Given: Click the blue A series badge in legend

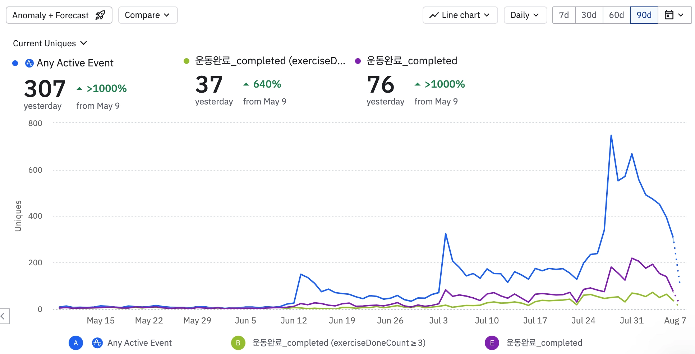Looking at the screenshot, I should pyautogui.click(x=76, y=343).
